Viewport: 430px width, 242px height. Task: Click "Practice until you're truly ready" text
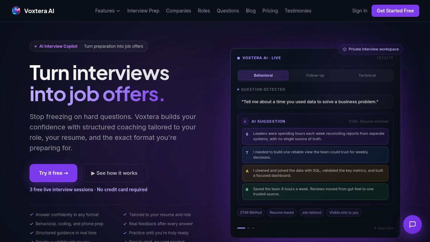(159, 233)
